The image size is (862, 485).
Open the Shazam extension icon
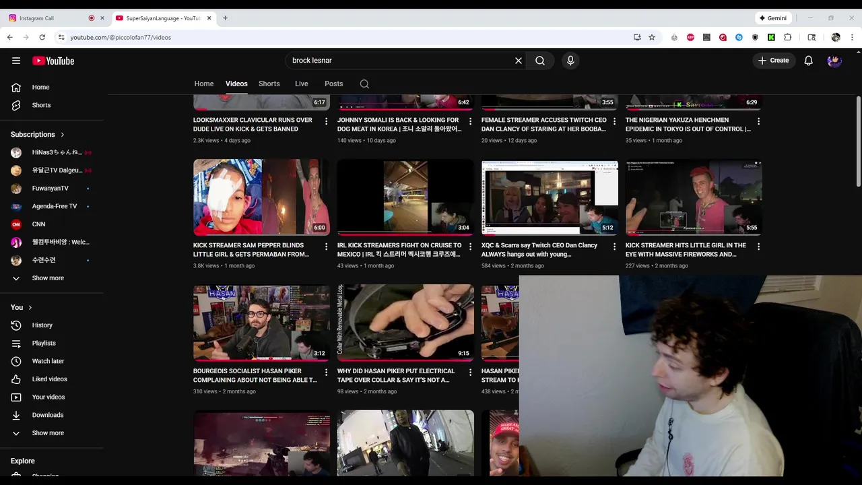[739, 37]
